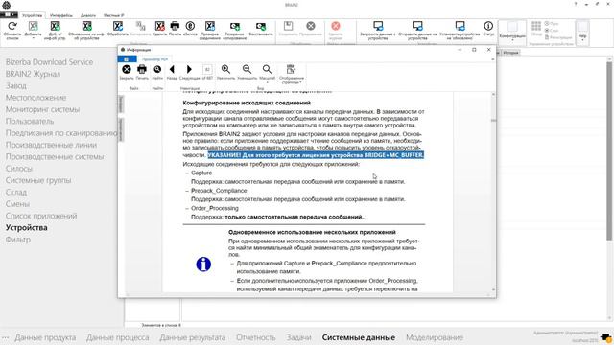
Task: Open the Устройства ribbon tab
Action: (x=32, y=15)
